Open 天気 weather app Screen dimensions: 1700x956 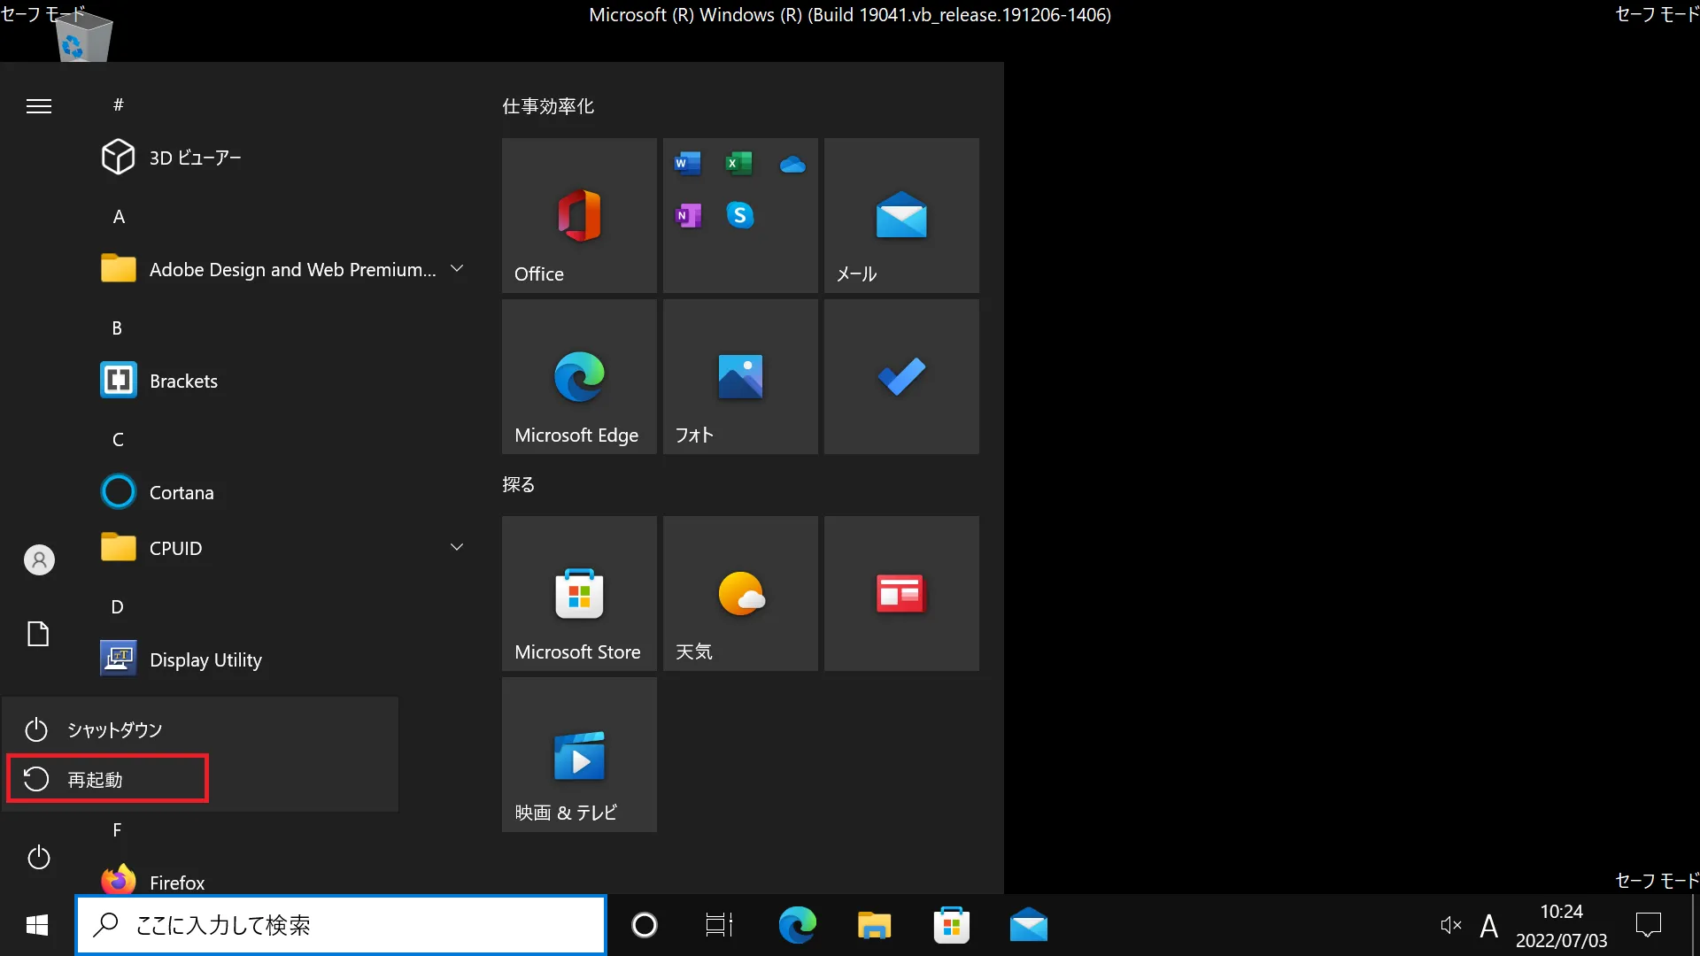(x=740, y=593)
